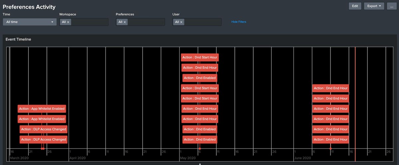
Task: Click the April 2020 axis label
Action: click(78, 158)
